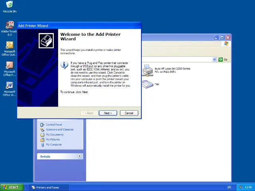Click the system tray icon beside the clock
Viewport: 255px width, 191px height.
click(x=241, y=187)
